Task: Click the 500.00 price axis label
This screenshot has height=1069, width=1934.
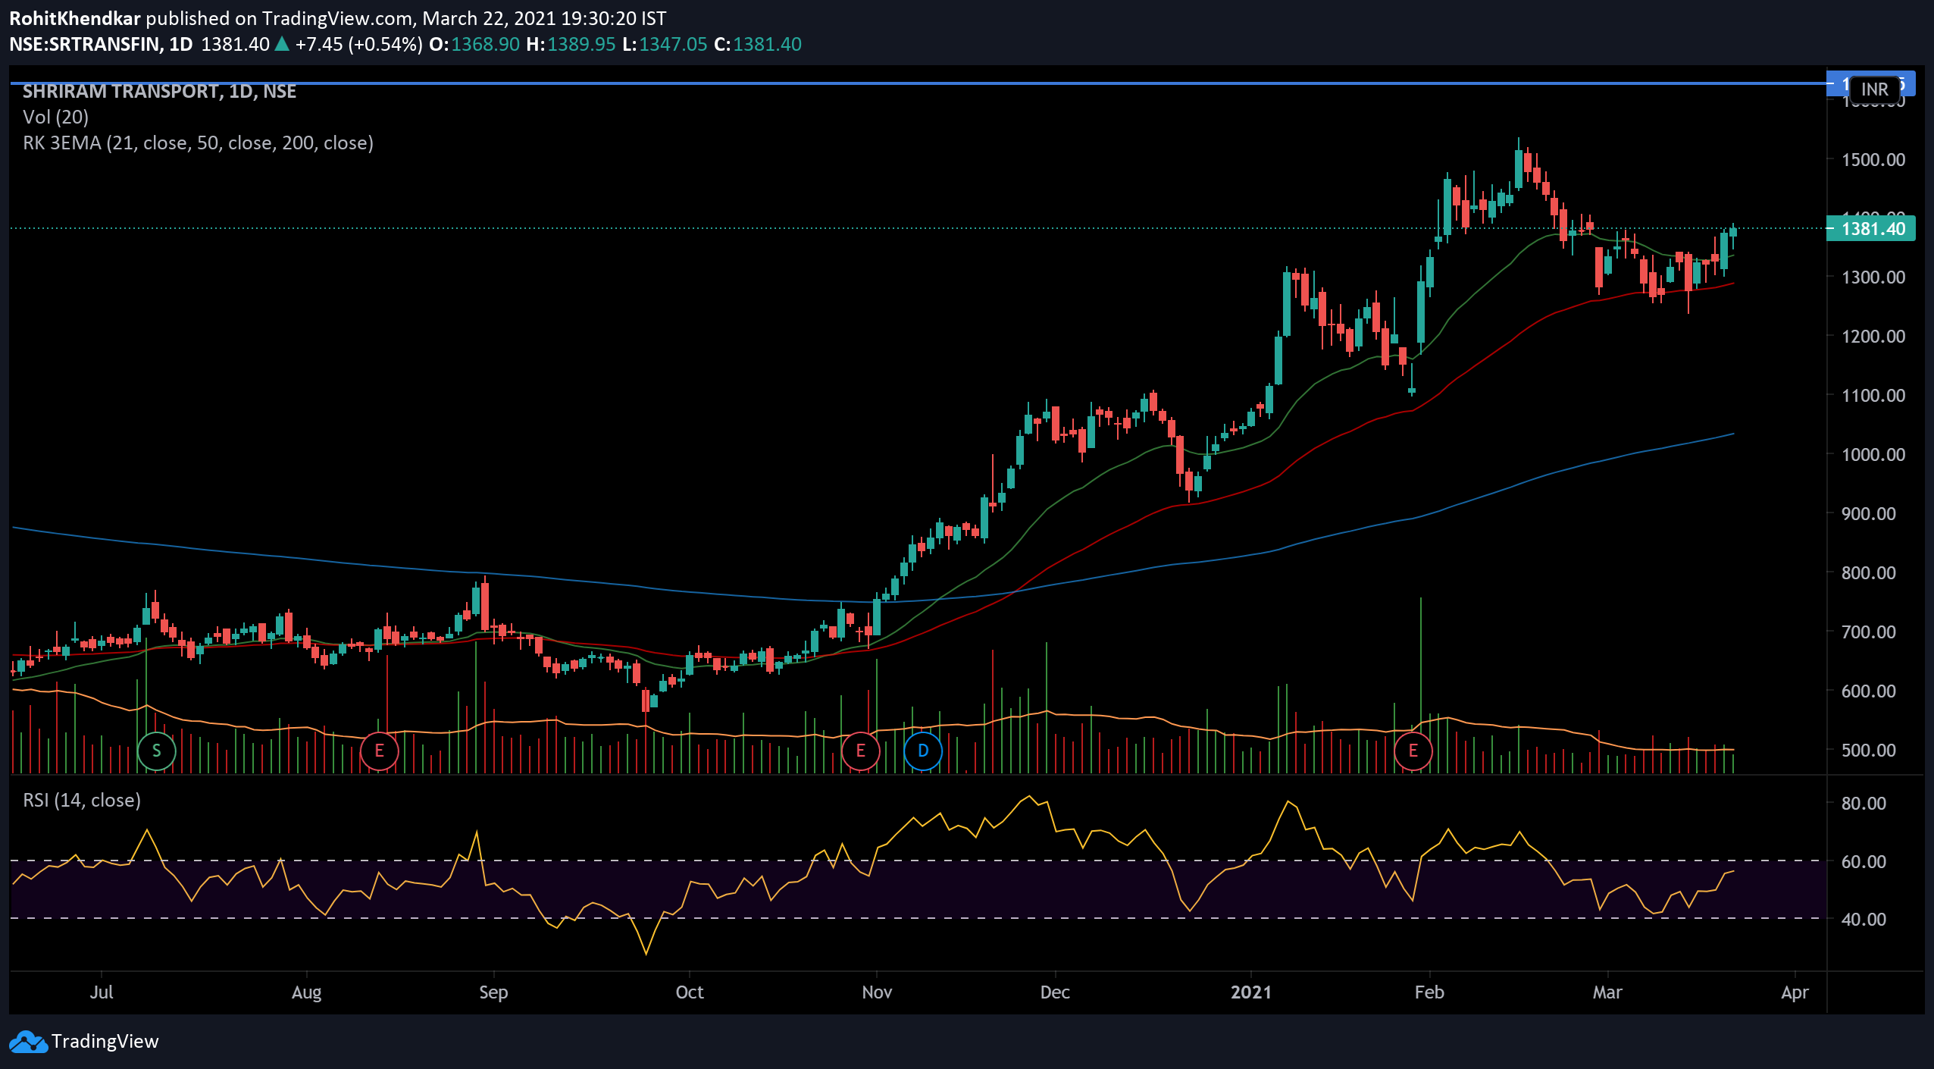Action: coord(1868,750)
